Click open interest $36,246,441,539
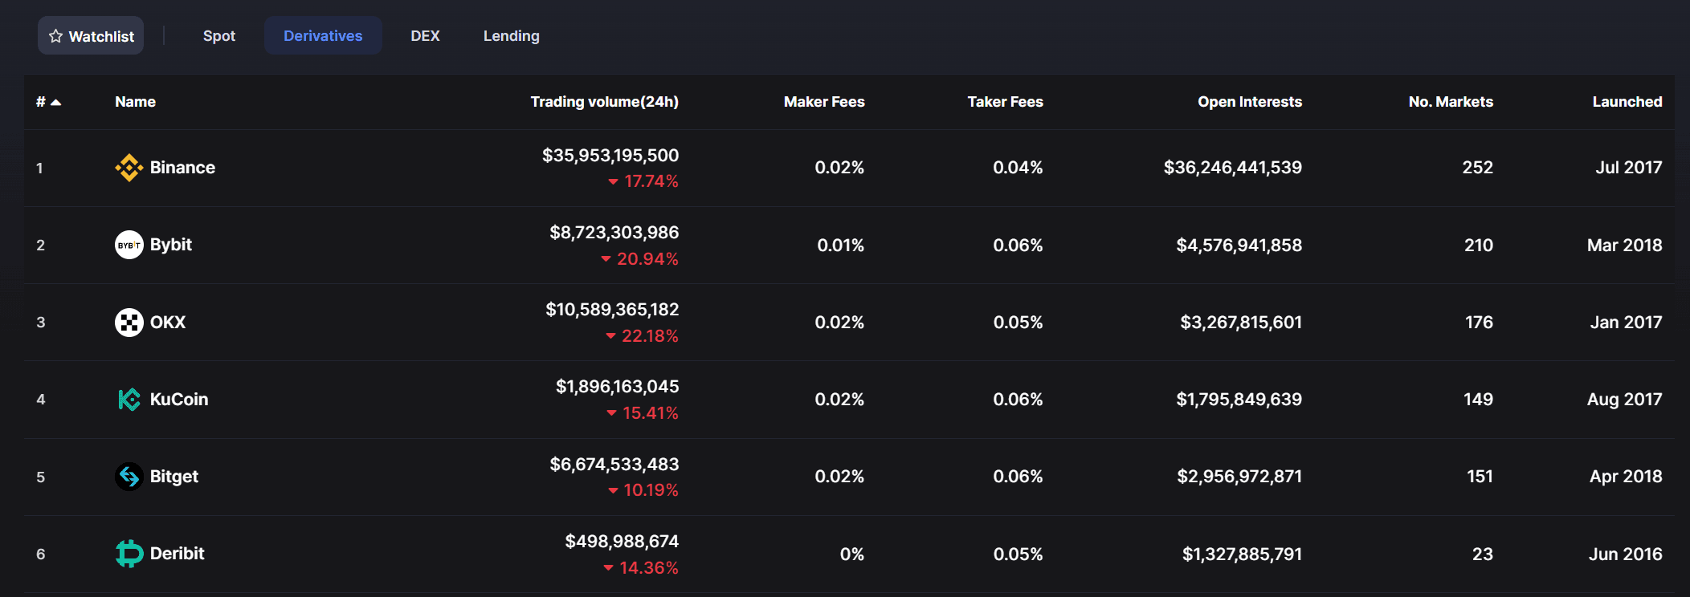Screen dimensions: 1690x597 (x=1233, y=168)
